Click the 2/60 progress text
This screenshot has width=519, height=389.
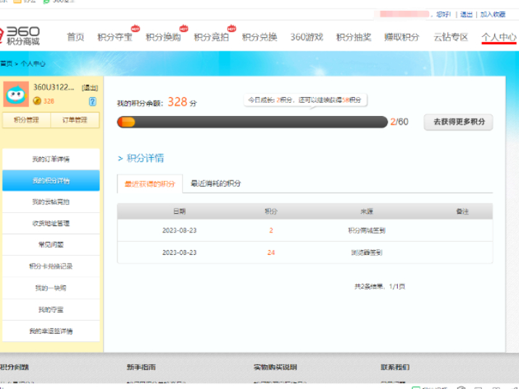pyautogui.click(x=399, y=122)
